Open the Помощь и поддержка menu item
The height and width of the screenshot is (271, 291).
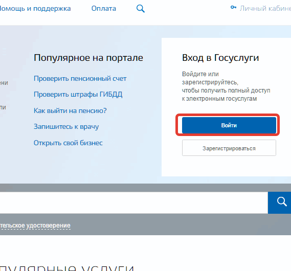click(35, 9)
